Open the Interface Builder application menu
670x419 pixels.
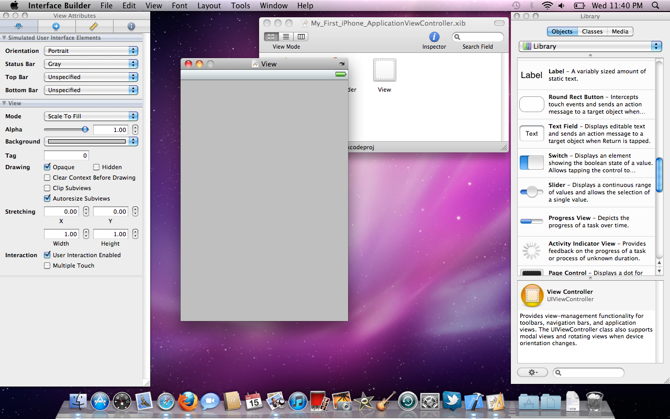59,6
